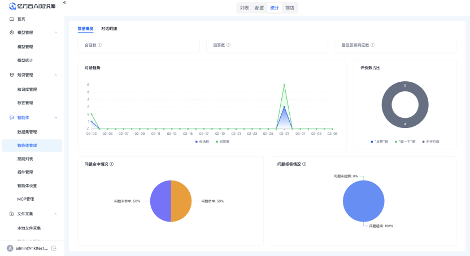
Task: Toggle the 回答数 series in chart legend
Action: click(x=223, y=142)
